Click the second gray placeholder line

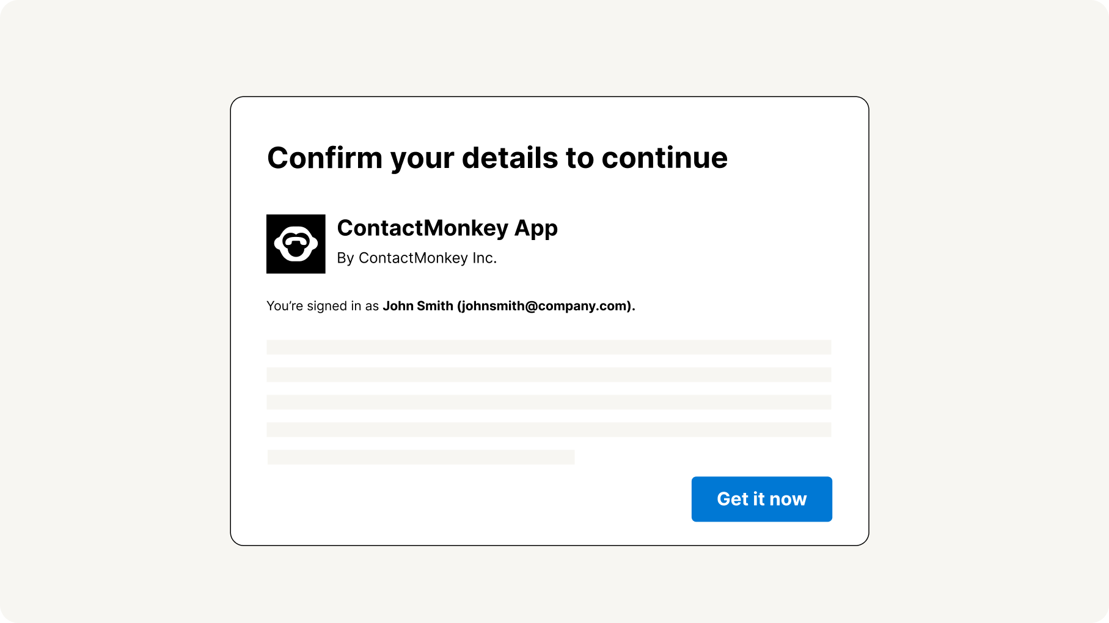tap(549, 374)
